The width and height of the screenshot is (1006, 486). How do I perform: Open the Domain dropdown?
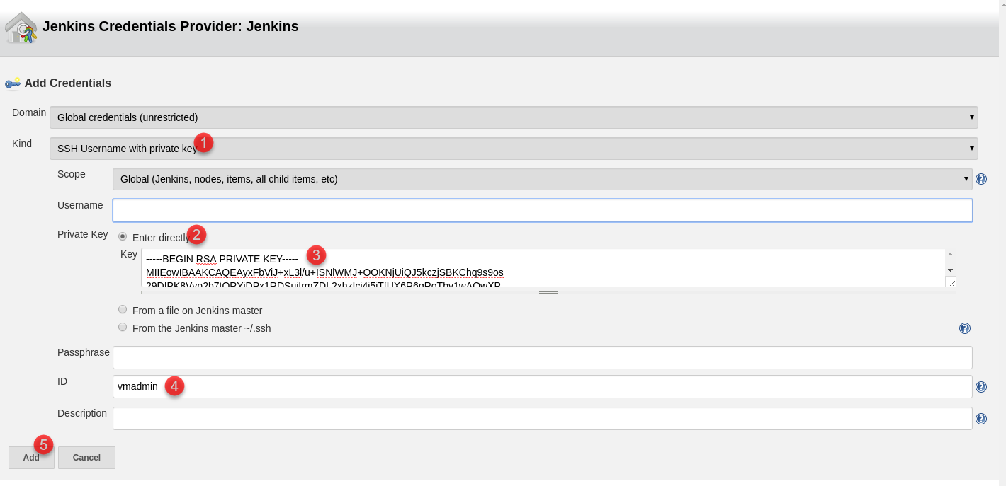tap(514, 117)
